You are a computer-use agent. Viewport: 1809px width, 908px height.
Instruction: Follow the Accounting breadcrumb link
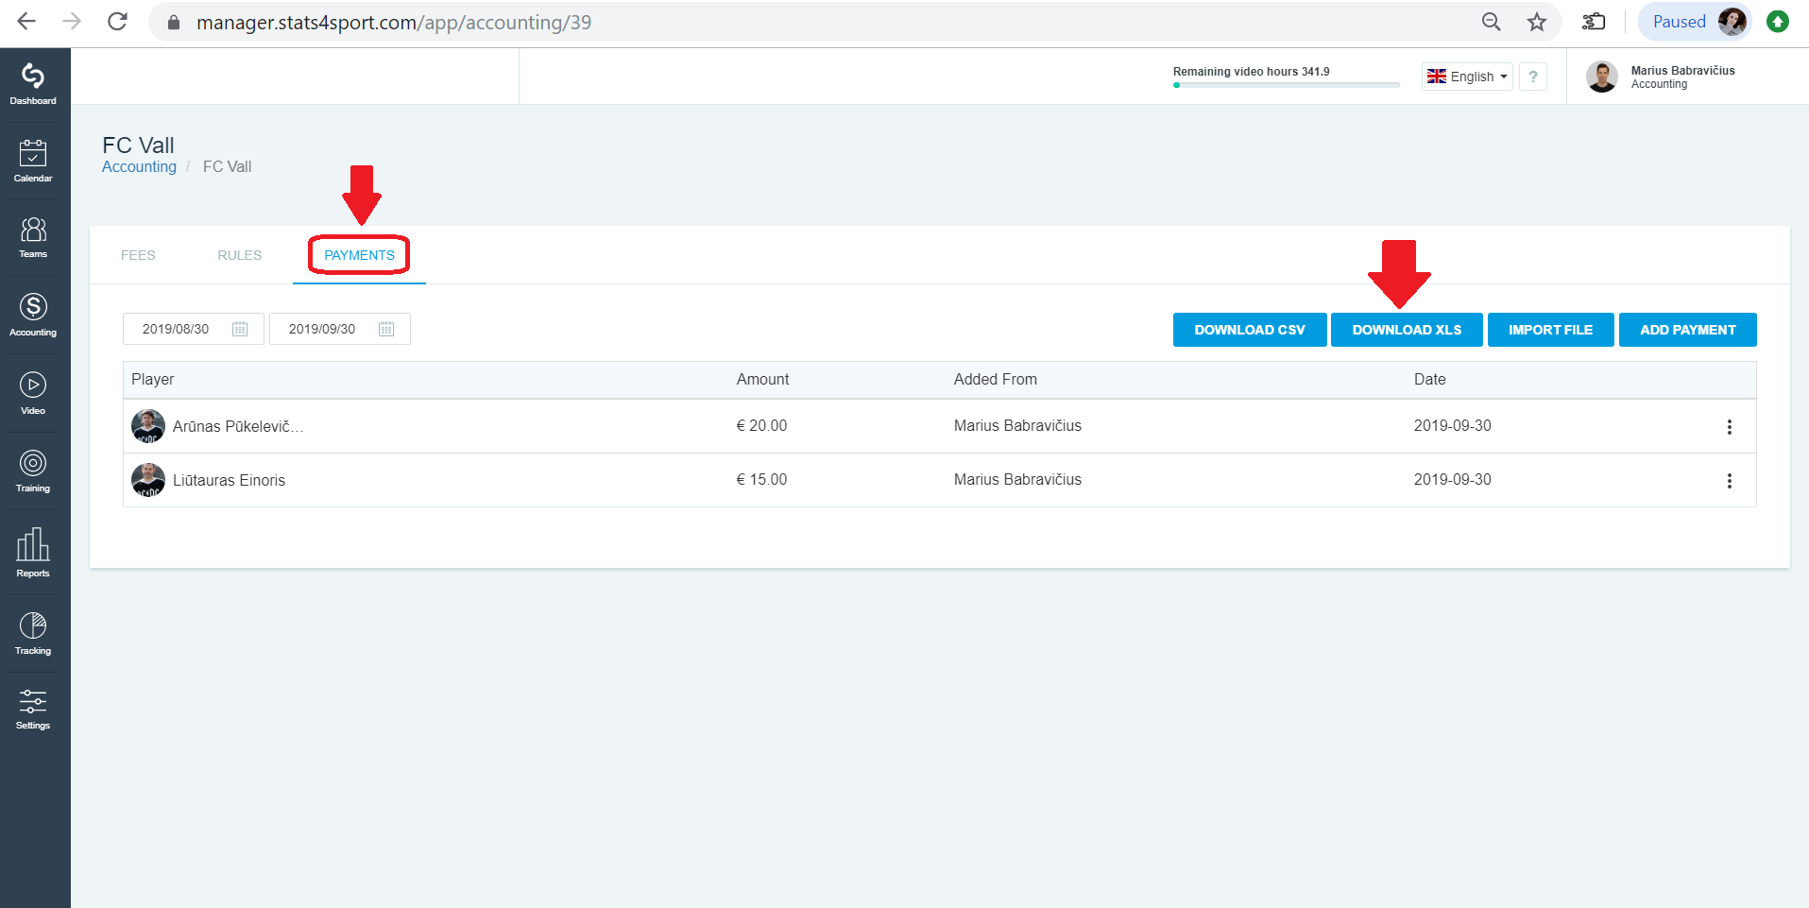(139, 167)
